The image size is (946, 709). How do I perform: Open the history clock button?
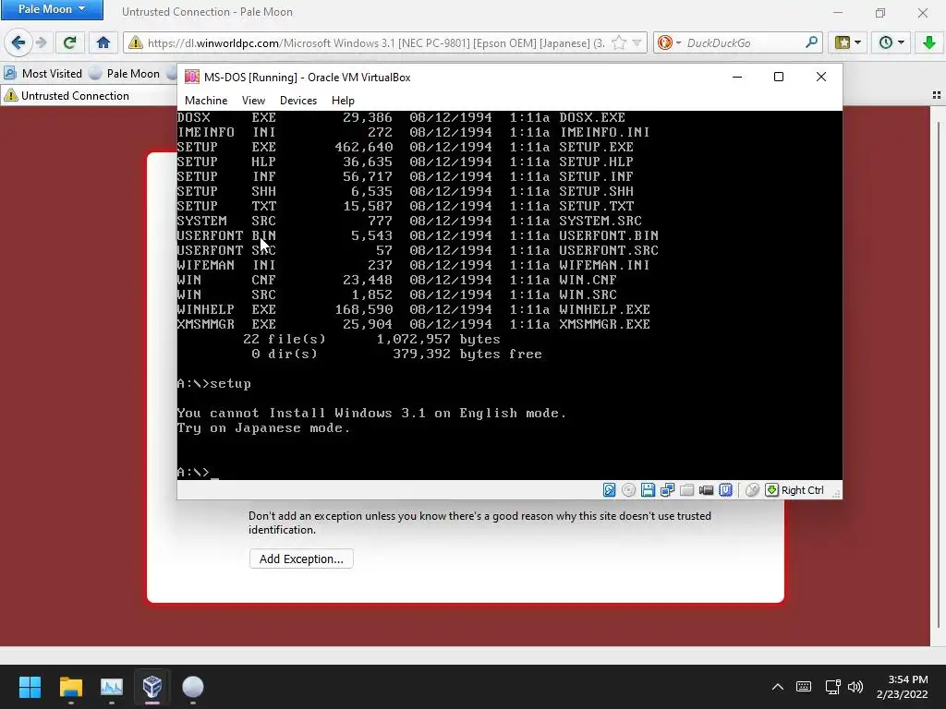click(886, 42)
